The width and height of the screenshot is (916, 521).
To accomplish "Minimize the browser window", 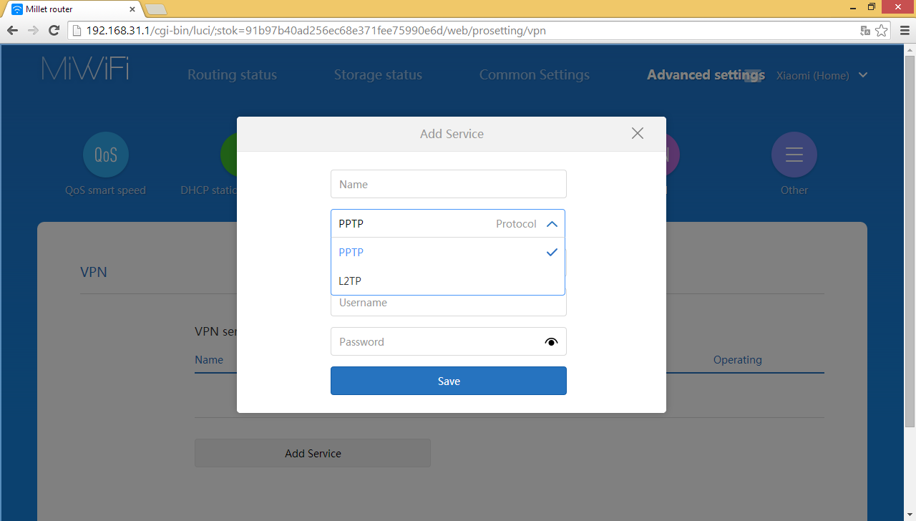I will 854,7.
